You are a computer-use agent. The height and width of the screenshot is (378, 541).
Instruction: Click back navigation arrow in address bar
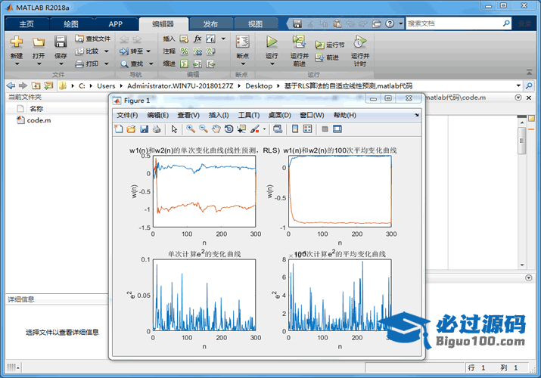(x=11, y=85)
